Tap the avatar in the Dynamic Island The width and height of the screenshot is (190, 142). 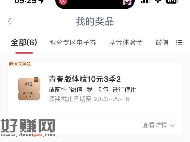coord(127,2)
